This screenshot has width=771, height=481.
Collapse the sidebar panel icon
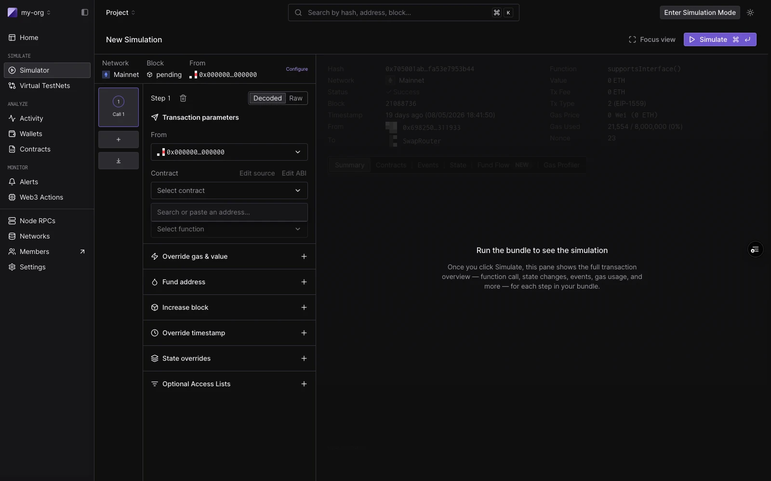(85, 13)
